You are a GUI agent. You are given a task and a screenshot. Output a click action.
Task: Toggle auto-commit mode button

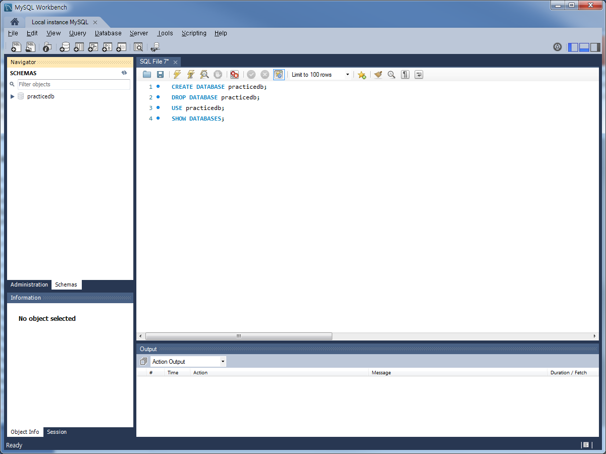279,75
